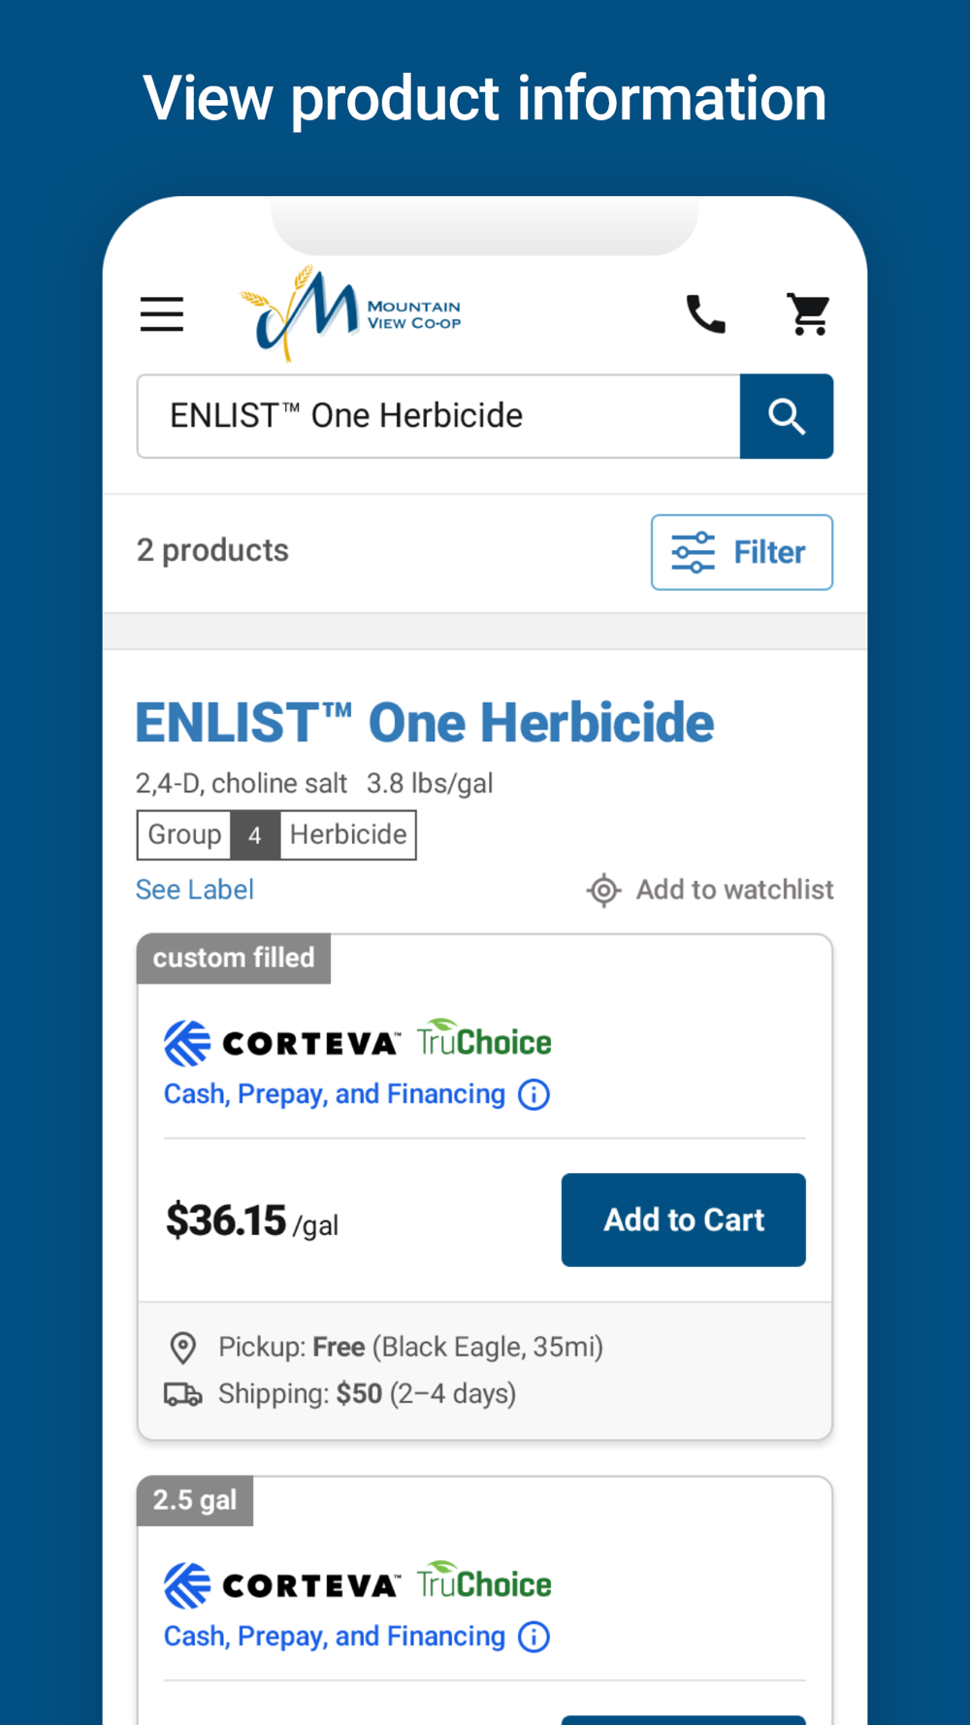Click Add to watchlist text

[734, 890]
